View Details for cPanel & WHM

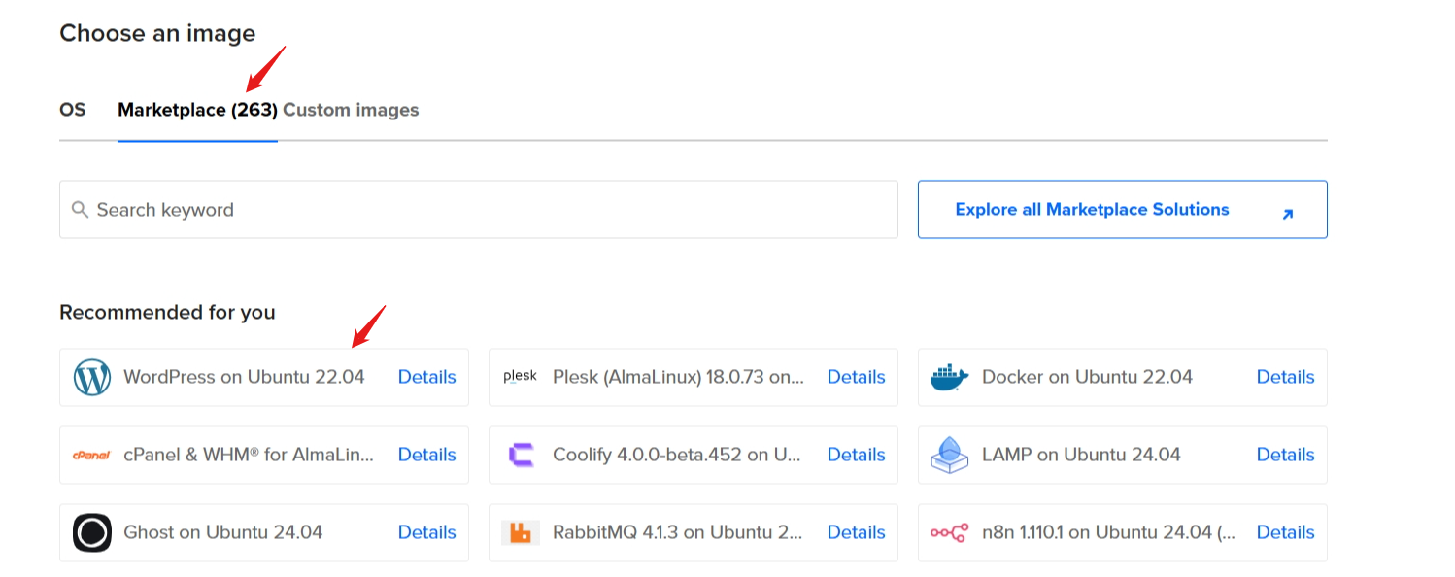click(427, 455)
